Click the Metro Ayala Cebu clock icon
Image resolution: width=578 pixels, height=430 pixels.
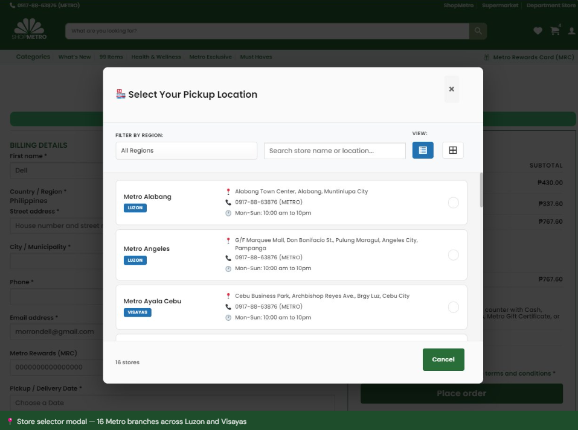pyautogui.click(x=228, y=318)
